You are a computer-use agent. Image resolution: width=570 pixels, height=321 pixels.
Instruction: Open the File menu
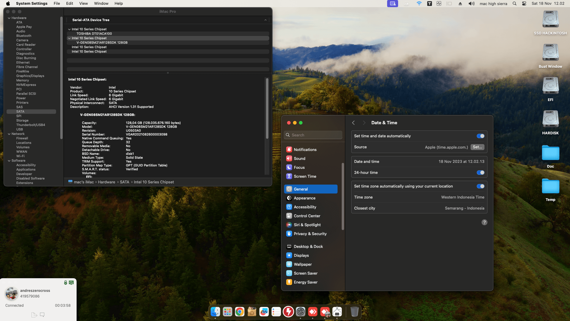[57, 4]
